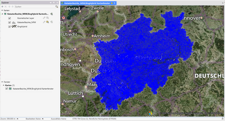Collapse the Karten section at top of Explorer
Screen dimensions: 225x121
click(2, 10)
